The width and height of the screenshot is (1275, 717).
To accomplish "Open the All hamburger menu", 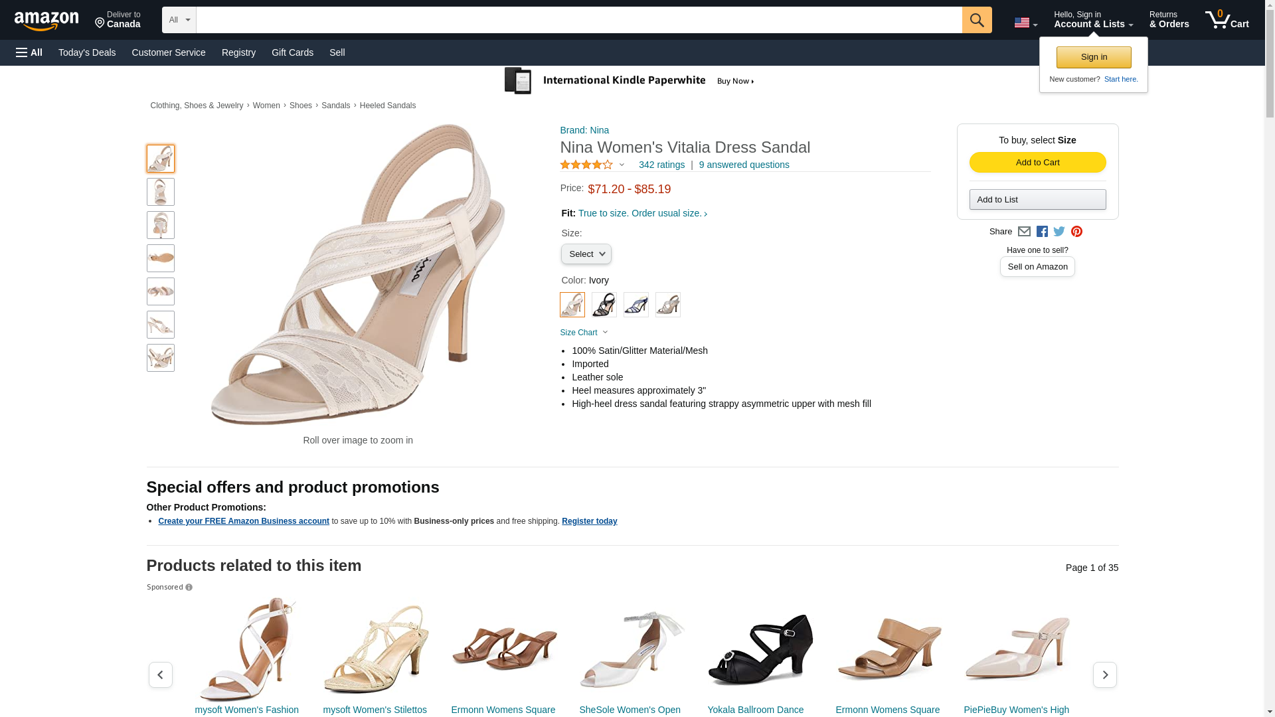I will pos(29,52).
